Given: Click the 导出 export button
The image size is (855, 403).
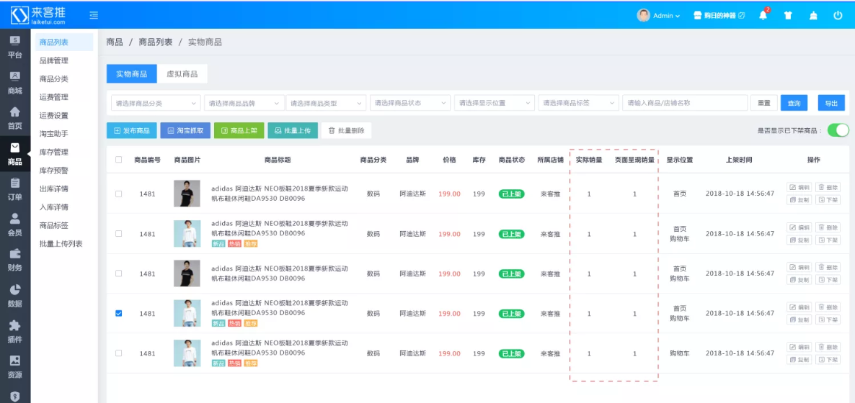Looking at the screenshot, I should (x=831, y=103).
